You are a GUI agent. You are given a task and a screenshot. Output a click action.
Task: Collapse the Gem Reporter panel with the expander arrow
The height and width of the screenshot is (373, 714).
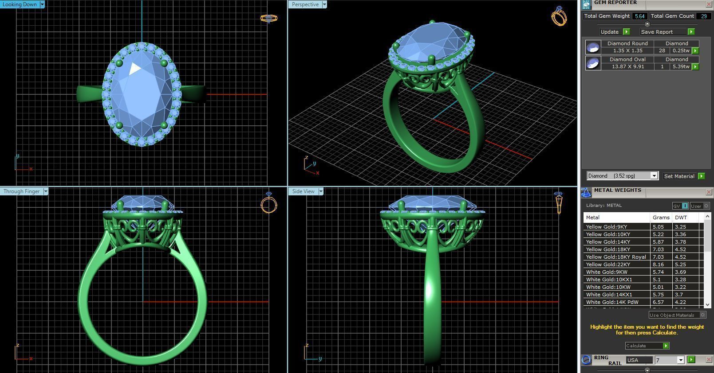click(x=647, y=24)
